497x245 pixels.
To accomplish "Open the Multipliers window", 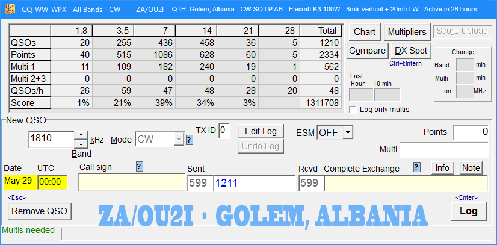I will pos(407,32).
